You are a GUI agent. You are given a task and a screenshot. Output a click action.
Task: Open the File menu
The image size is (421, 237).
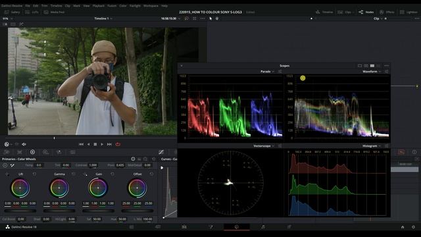point(28,6)
